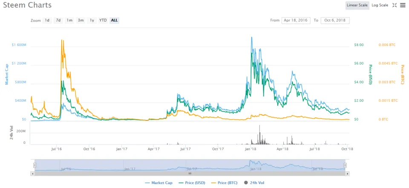
Task: Toggle Market Cap series in legend
Action: tap(158, 183)
